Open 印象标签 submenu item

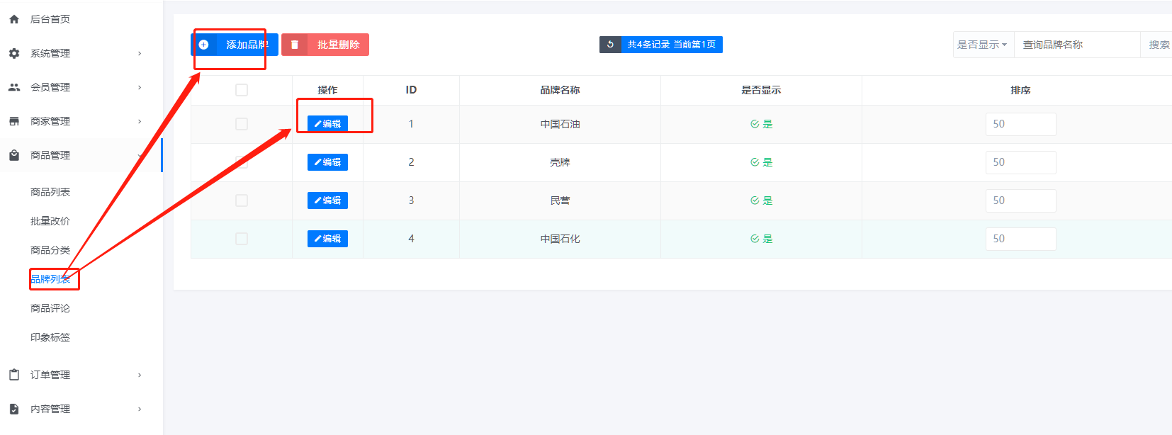[50, 337]
